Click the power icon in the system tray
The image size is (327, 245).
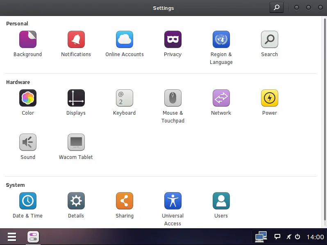(x=297, y=237)
